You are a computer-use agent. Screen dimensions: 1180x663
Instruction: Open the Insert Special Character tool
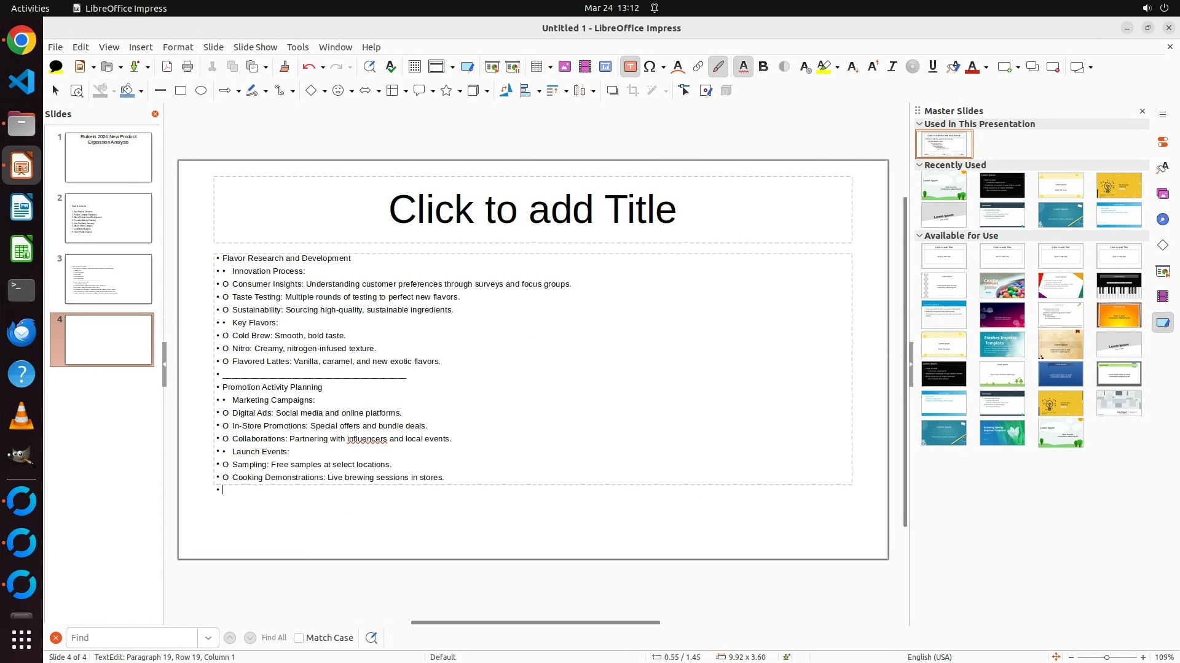tap(650, 67)
